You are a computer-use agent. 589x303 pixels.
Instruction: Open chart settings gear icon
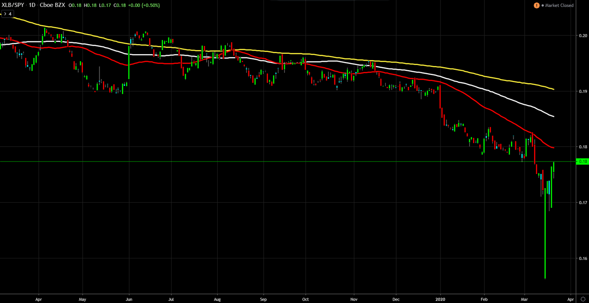point(583,299)
